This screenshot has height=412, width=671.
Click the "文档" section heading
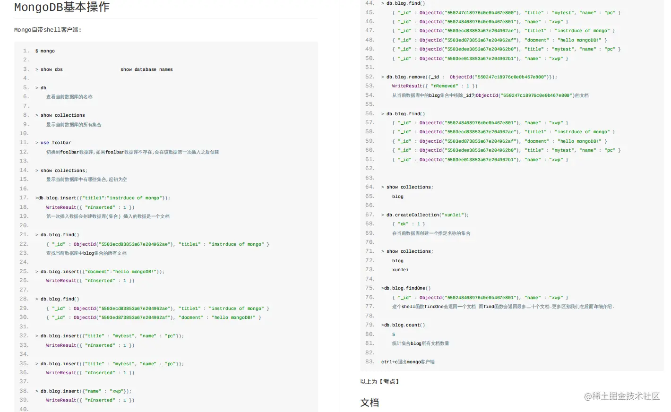pos(369,403)
